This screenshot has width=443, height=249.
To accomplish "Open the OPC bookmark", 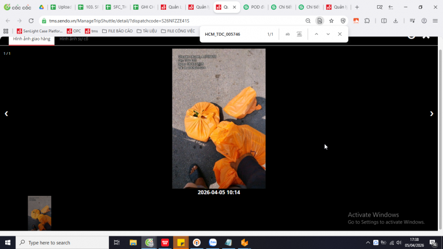I will point(74,31).
